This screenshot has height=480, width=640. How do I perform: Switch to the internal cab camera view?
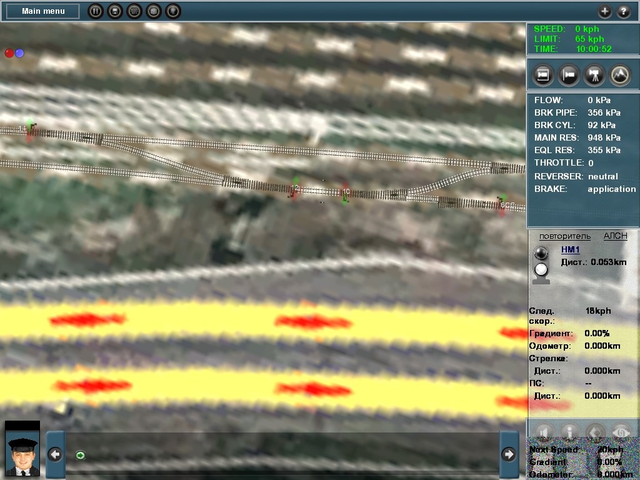tap(543, 75)
